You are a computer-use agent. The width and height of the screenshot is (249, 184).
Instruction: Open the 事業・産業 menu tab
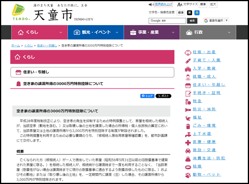click(152, 32)
